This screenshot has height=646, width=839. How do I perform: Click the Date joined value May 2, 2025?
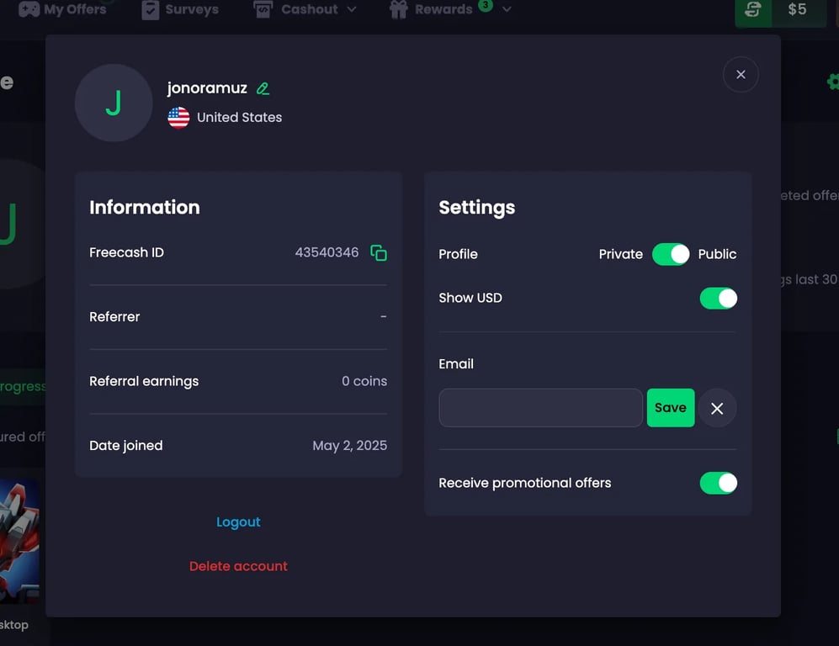pos(350,446)
